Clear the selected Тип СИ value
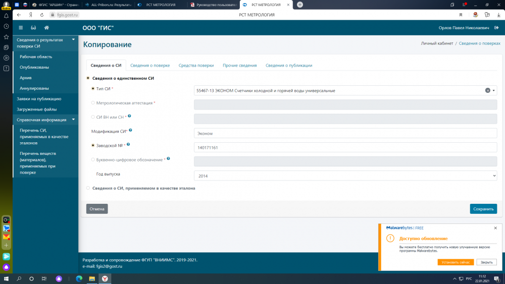The width and height of the screenshot is (505, 284). pyautogui.click(x=488, y=90)
